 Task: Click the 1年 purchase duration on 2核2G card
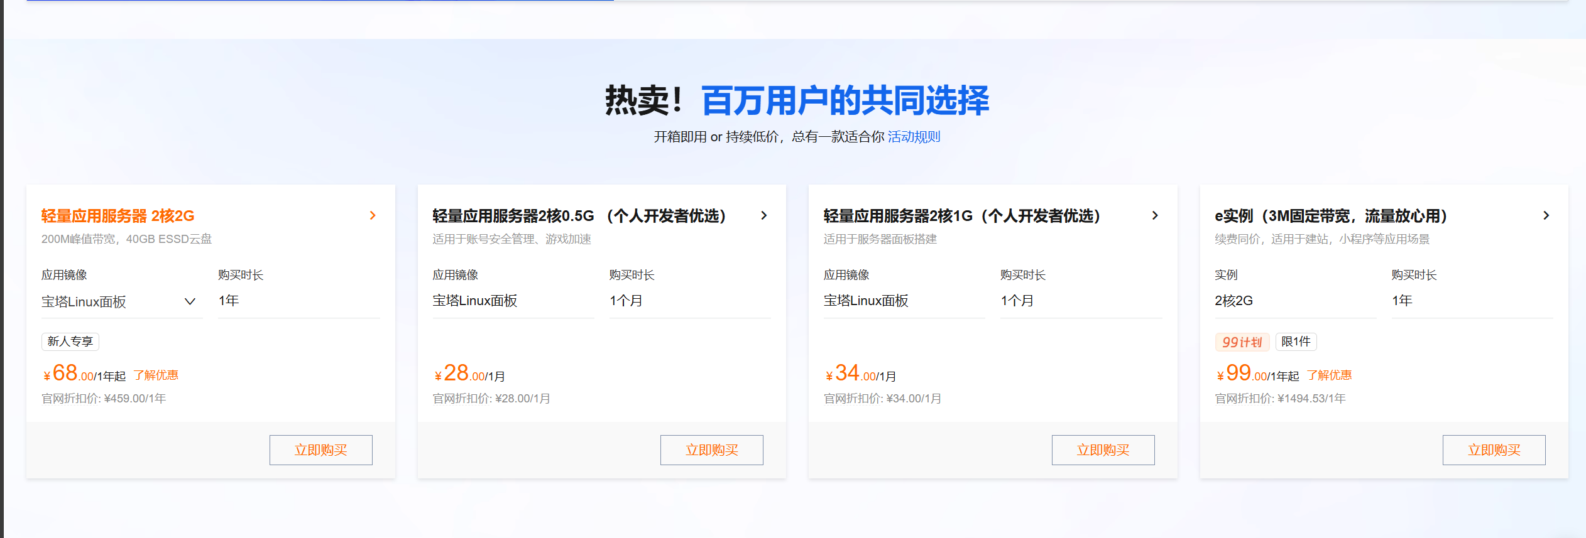pyautogui.click(x=229, y=301)
